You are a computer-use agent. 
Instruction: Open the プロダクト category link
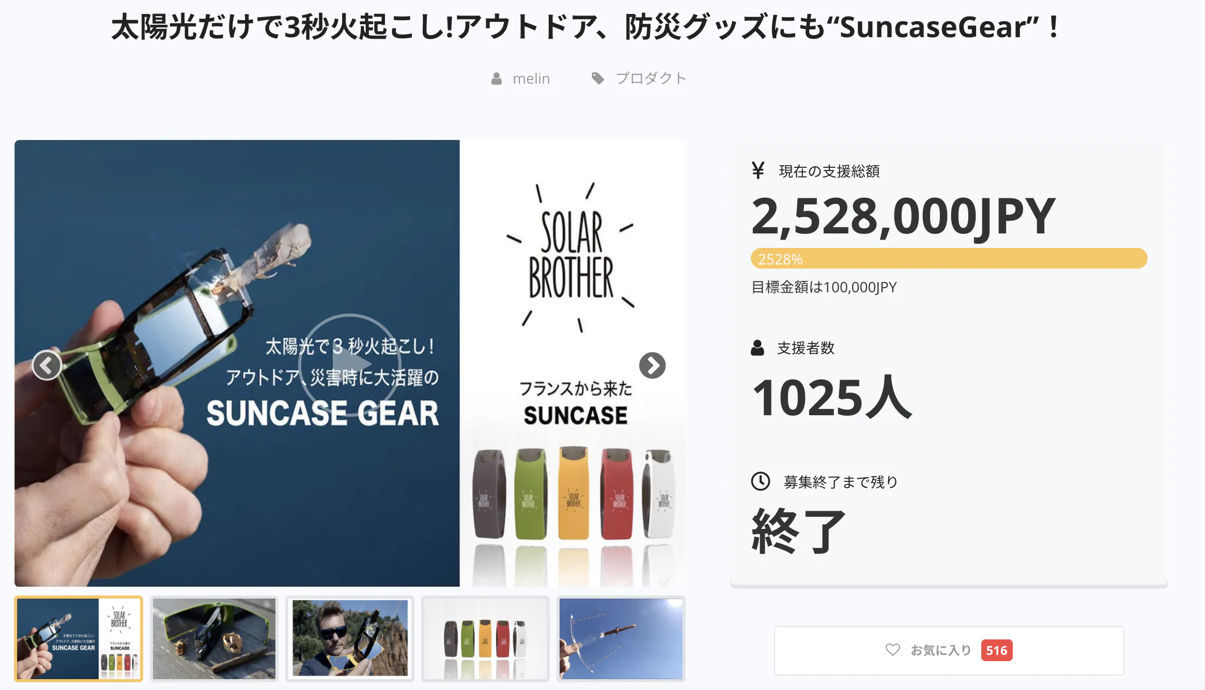tap(651, 79)
